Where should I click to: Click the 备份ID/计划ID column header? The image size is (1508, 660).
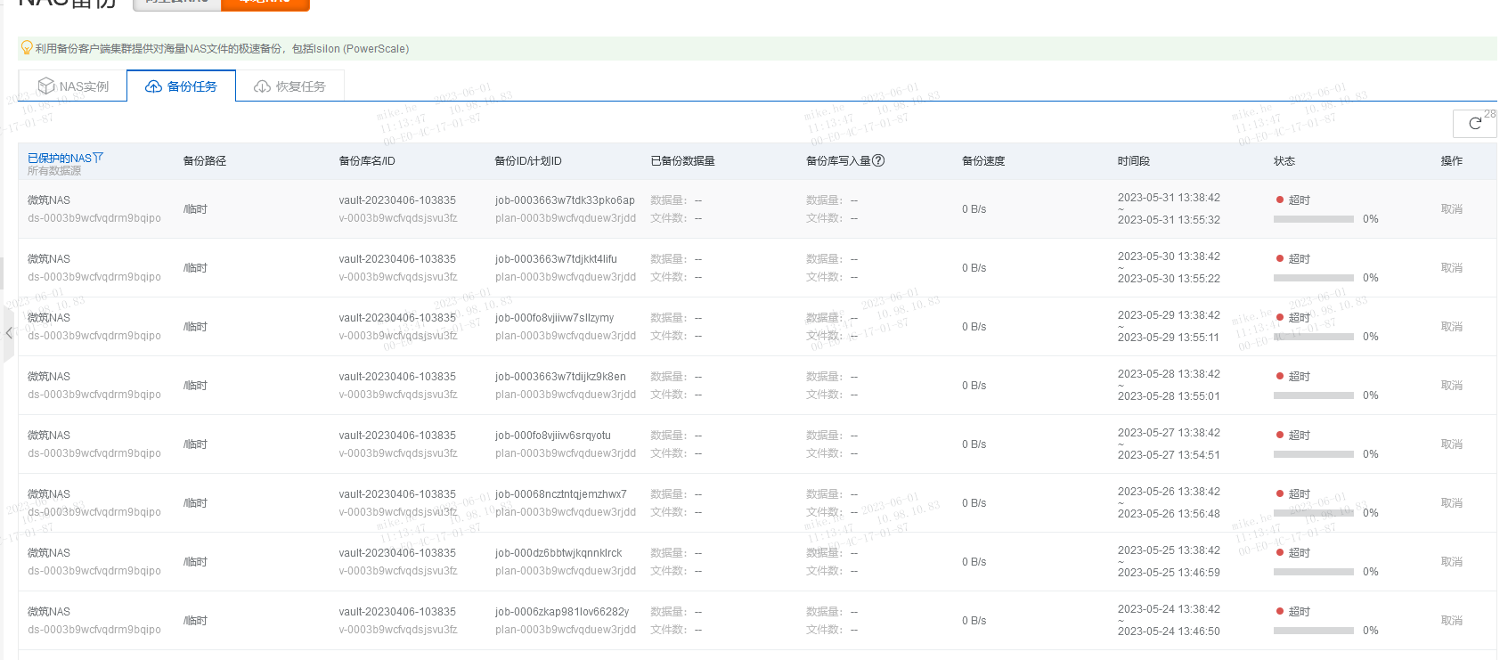528,161
